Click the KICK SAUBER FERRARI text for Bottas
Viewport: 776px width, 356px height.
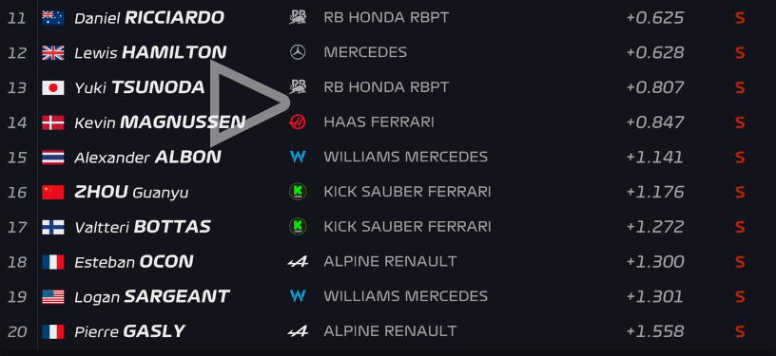coord(407,227)
